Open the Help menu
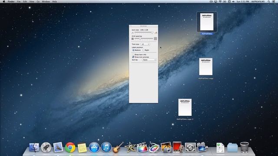 click(55, 1)
